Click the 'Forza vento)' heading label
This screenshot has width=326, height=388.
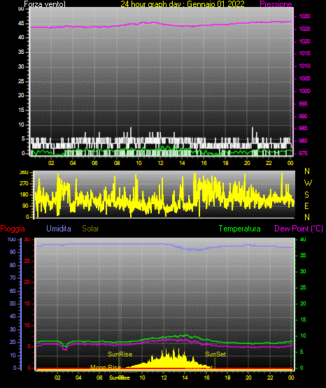pyautogui.click(x=45, y=4)
